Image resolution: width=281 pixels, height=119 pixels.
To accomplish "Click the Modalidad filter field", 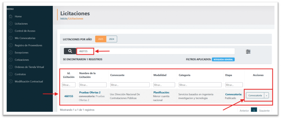I will click(x=164, y=85).
